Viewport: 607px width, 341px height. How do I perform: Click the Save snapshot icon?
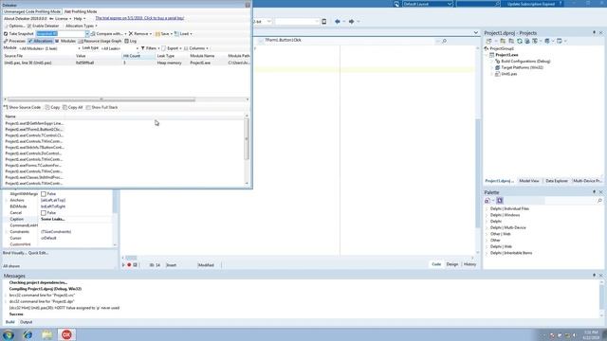pos(157,34)
